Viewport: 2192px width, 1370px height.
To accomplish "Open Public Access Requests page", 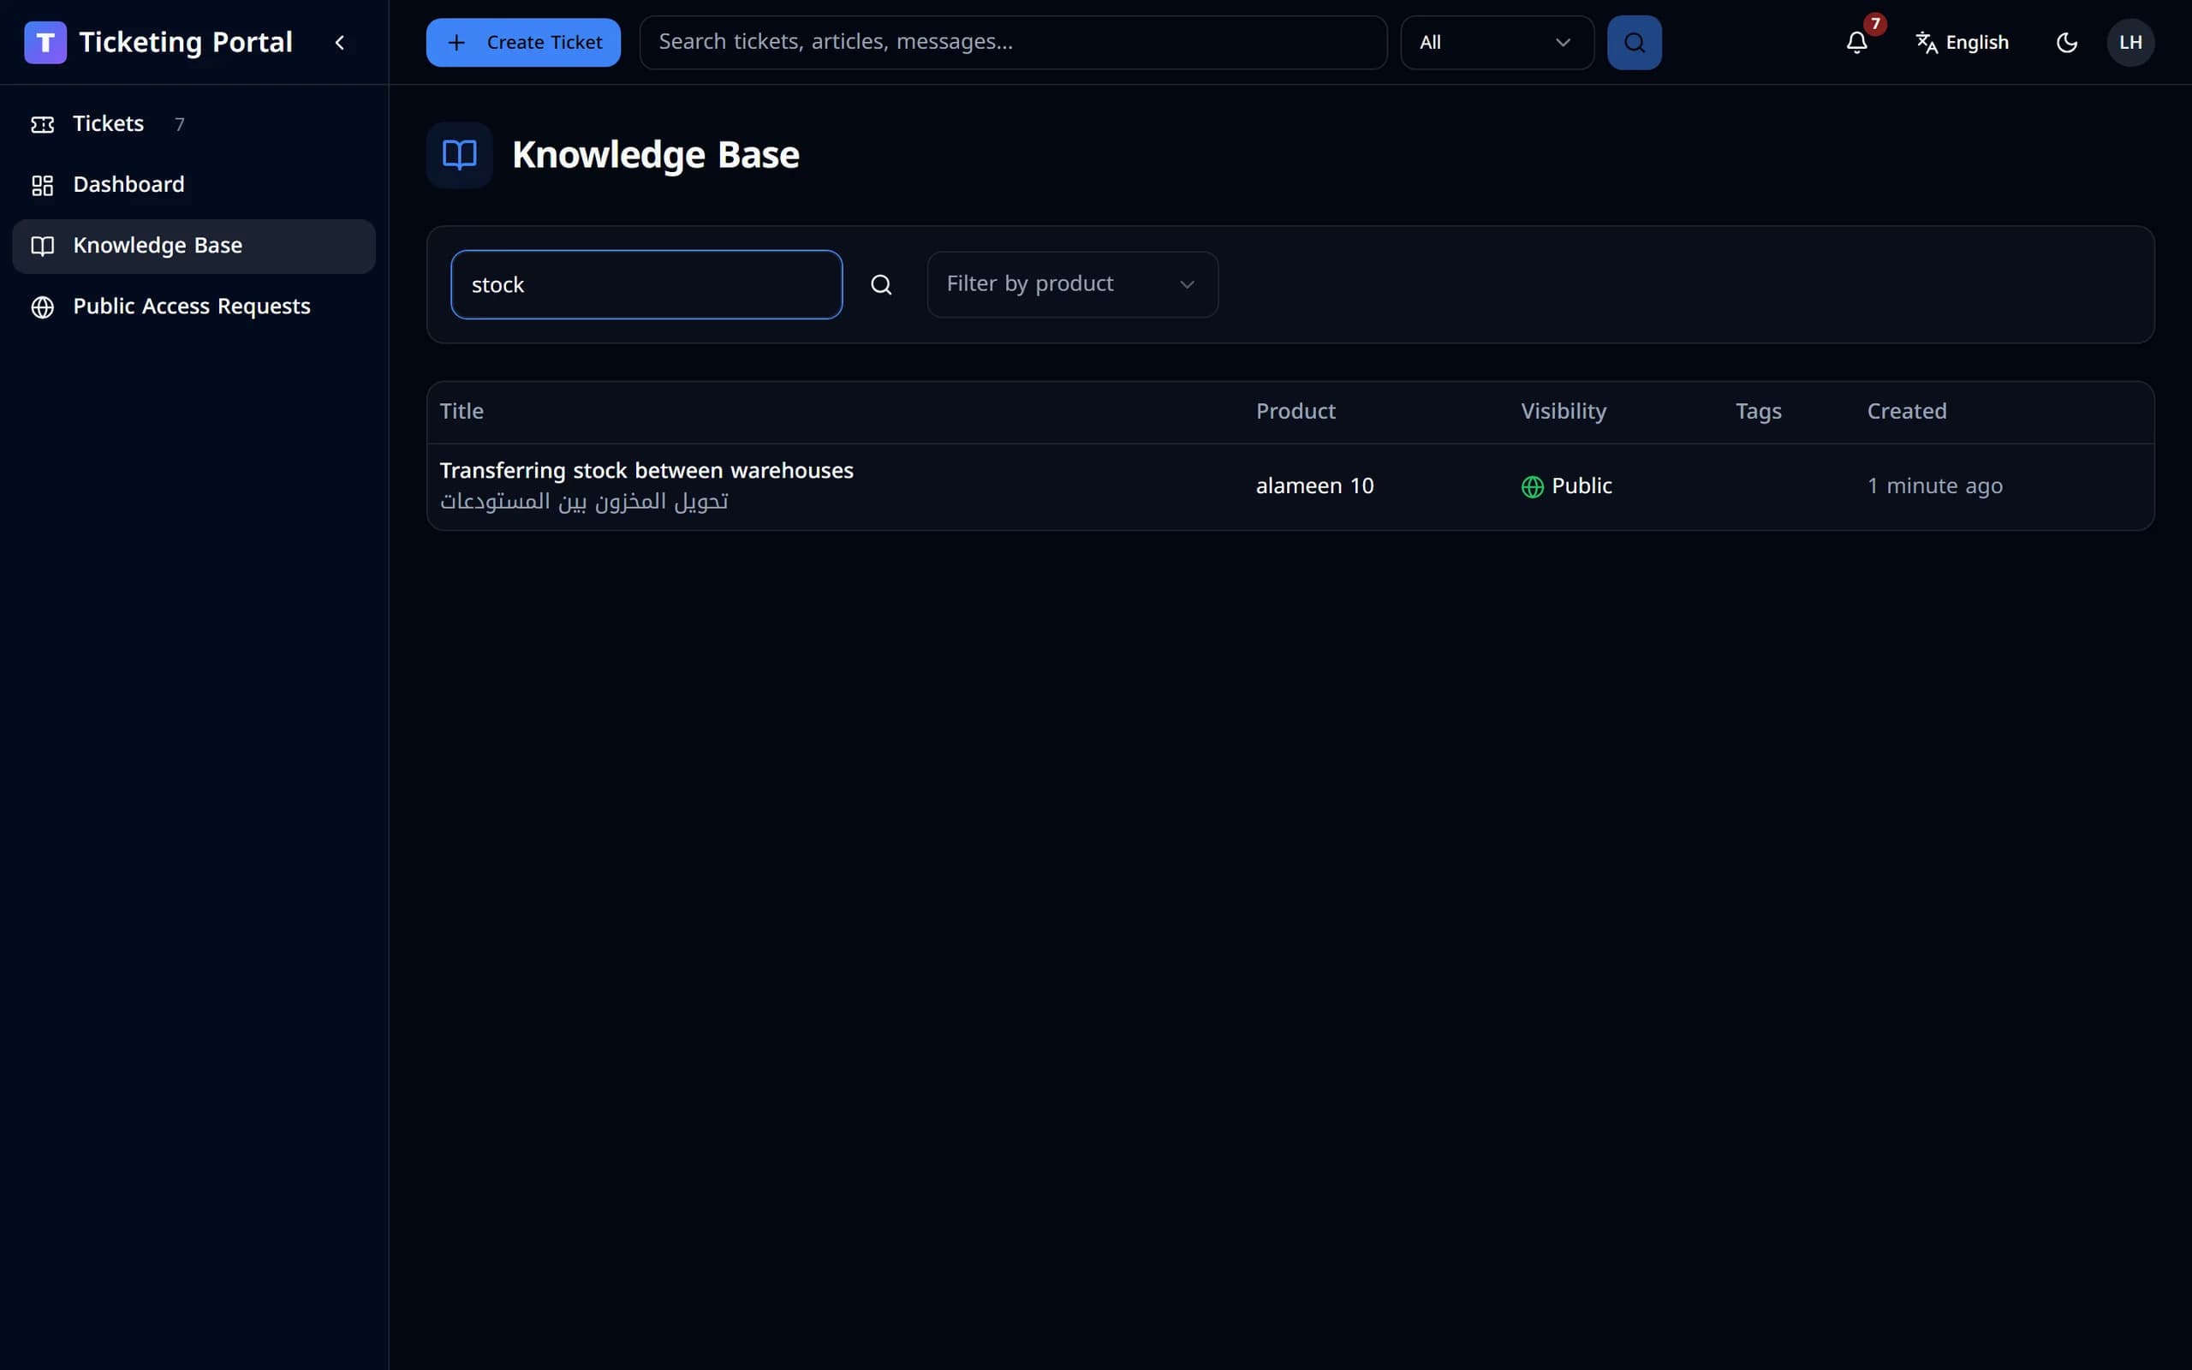I will tap(194, 307).
